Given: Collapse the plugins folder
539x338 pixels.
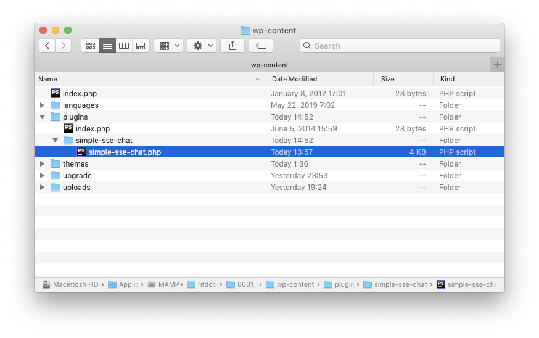Looking at the screenshot, I should (43, 117).
